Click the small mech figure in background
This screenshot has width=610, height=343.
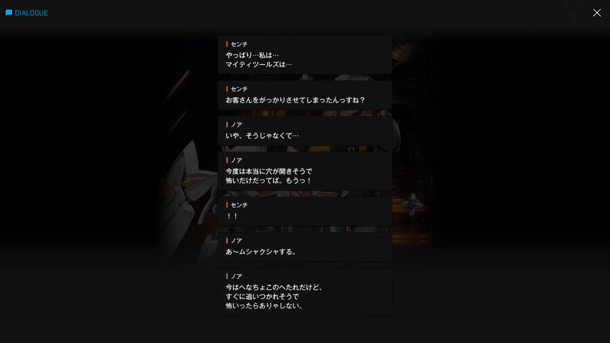[412, 205]
